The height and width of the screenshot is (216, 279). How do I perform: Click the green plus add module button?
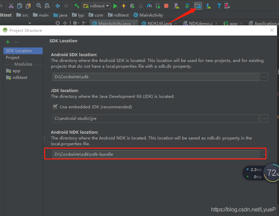8,42
